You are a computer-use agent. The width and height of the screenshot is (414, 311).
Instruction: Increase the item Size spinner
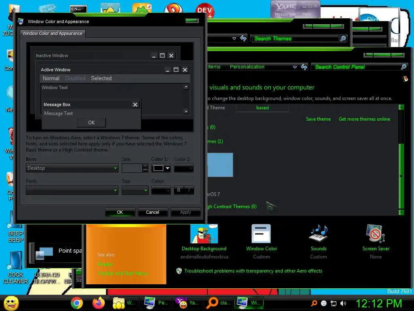point(145,166)
